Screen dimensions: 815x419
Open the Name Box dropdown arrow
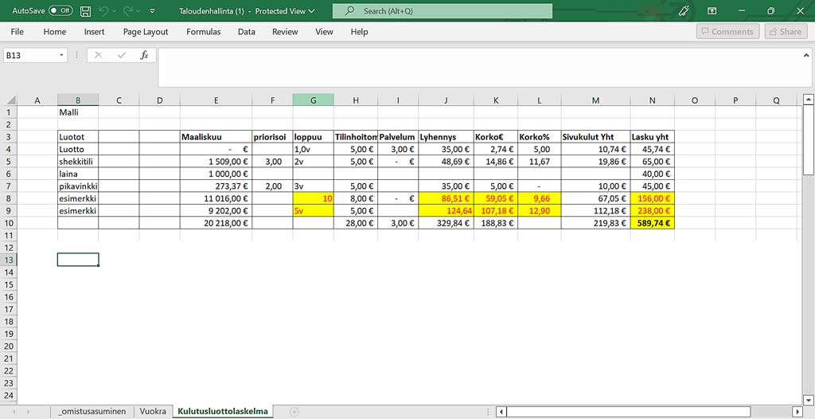click(62, 55)
